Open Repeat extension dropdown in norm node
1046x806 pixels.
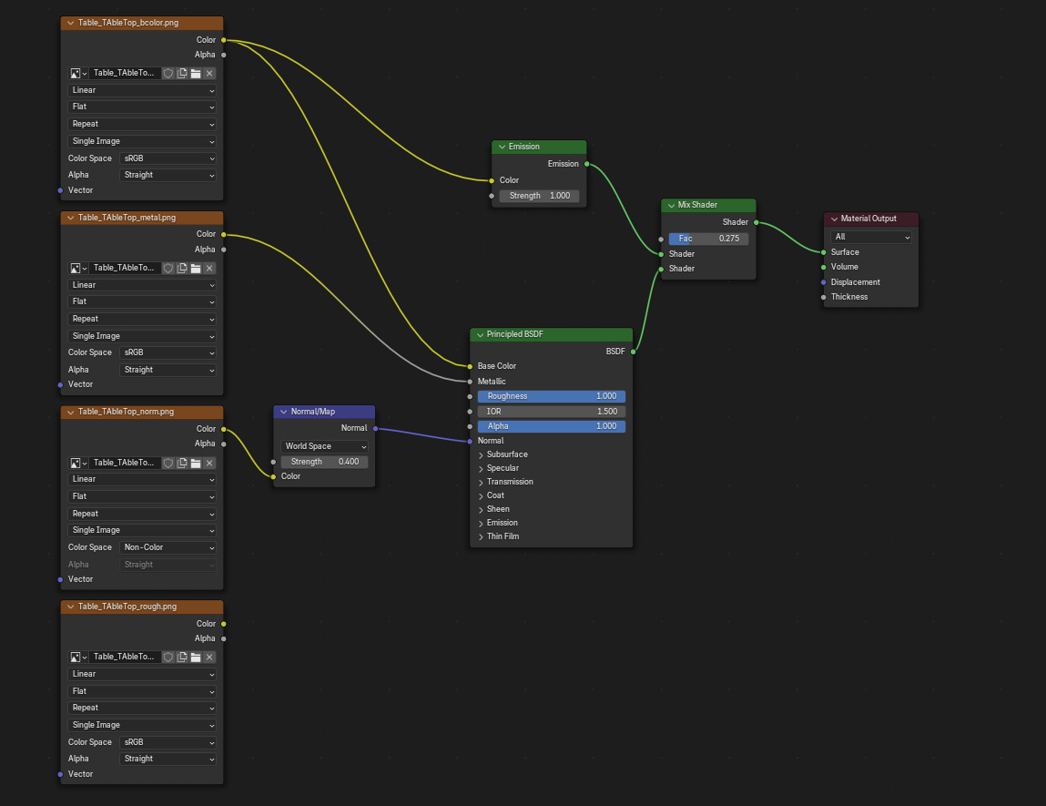(x=142, y=514)
